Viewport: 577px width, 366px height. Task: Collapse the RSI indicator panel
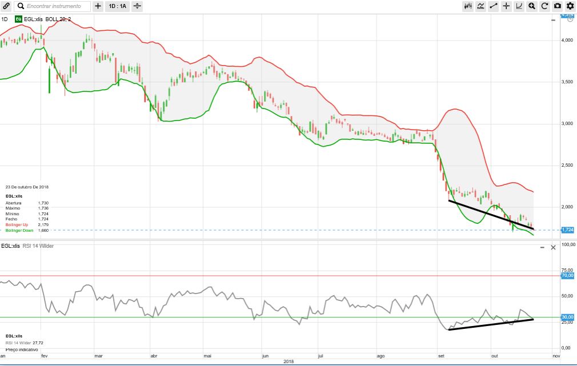click(x=542, y=248)
